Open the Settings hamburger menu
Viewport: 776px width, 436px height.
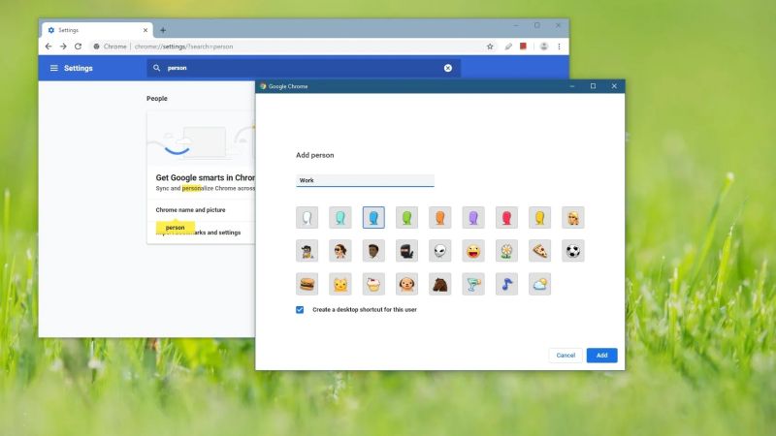(x=54, y=68)
